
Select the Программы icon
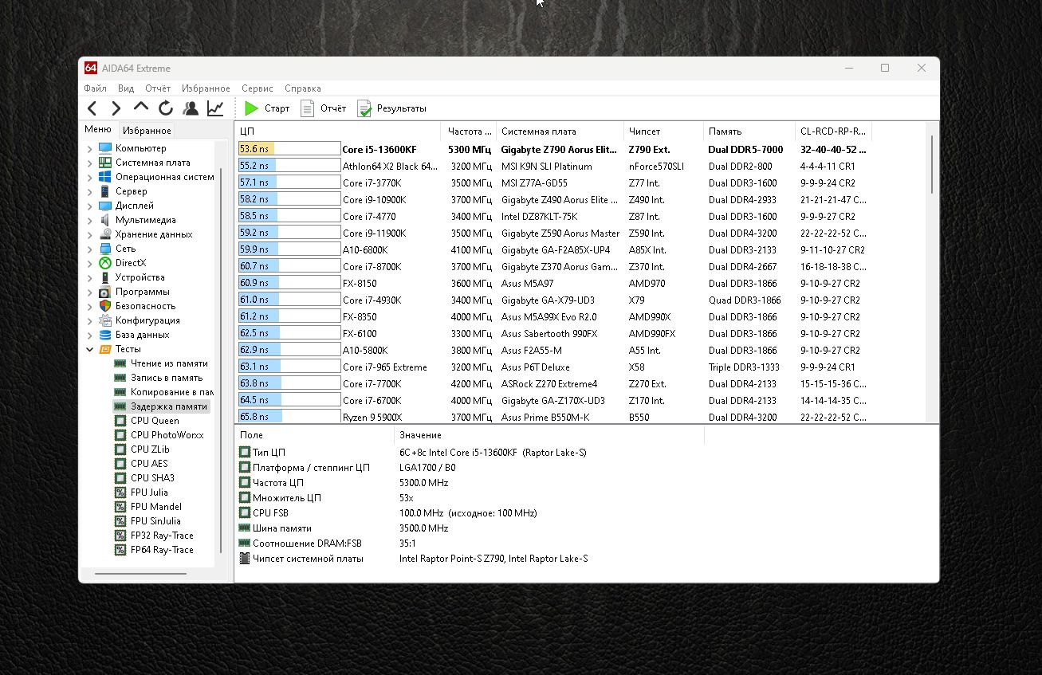(105, 292)
